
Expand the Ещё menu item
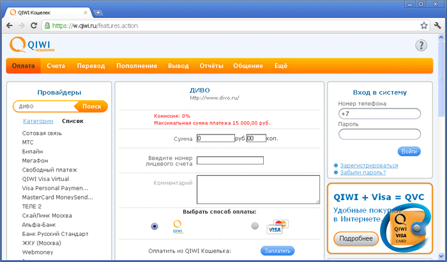point(281,66)
